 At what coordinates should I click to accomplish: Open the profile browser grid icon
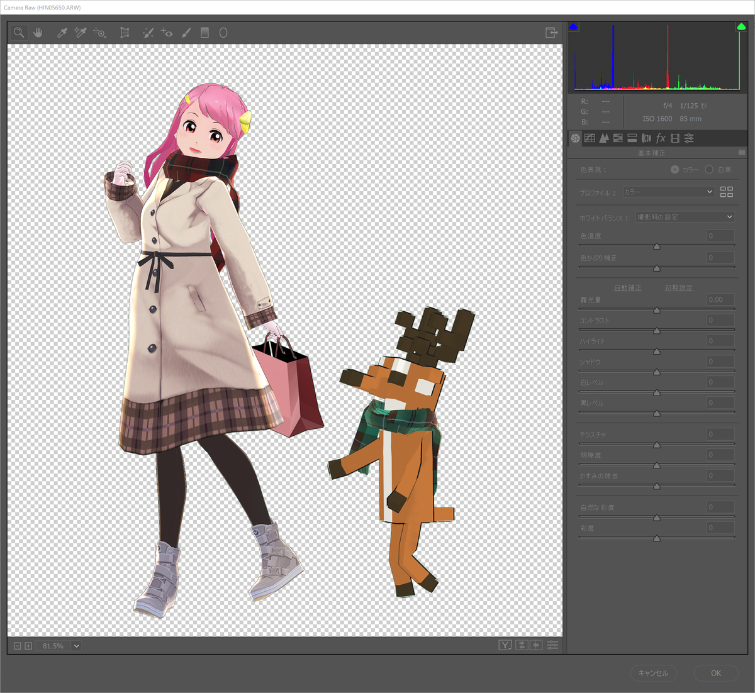[x=727, y=192]
